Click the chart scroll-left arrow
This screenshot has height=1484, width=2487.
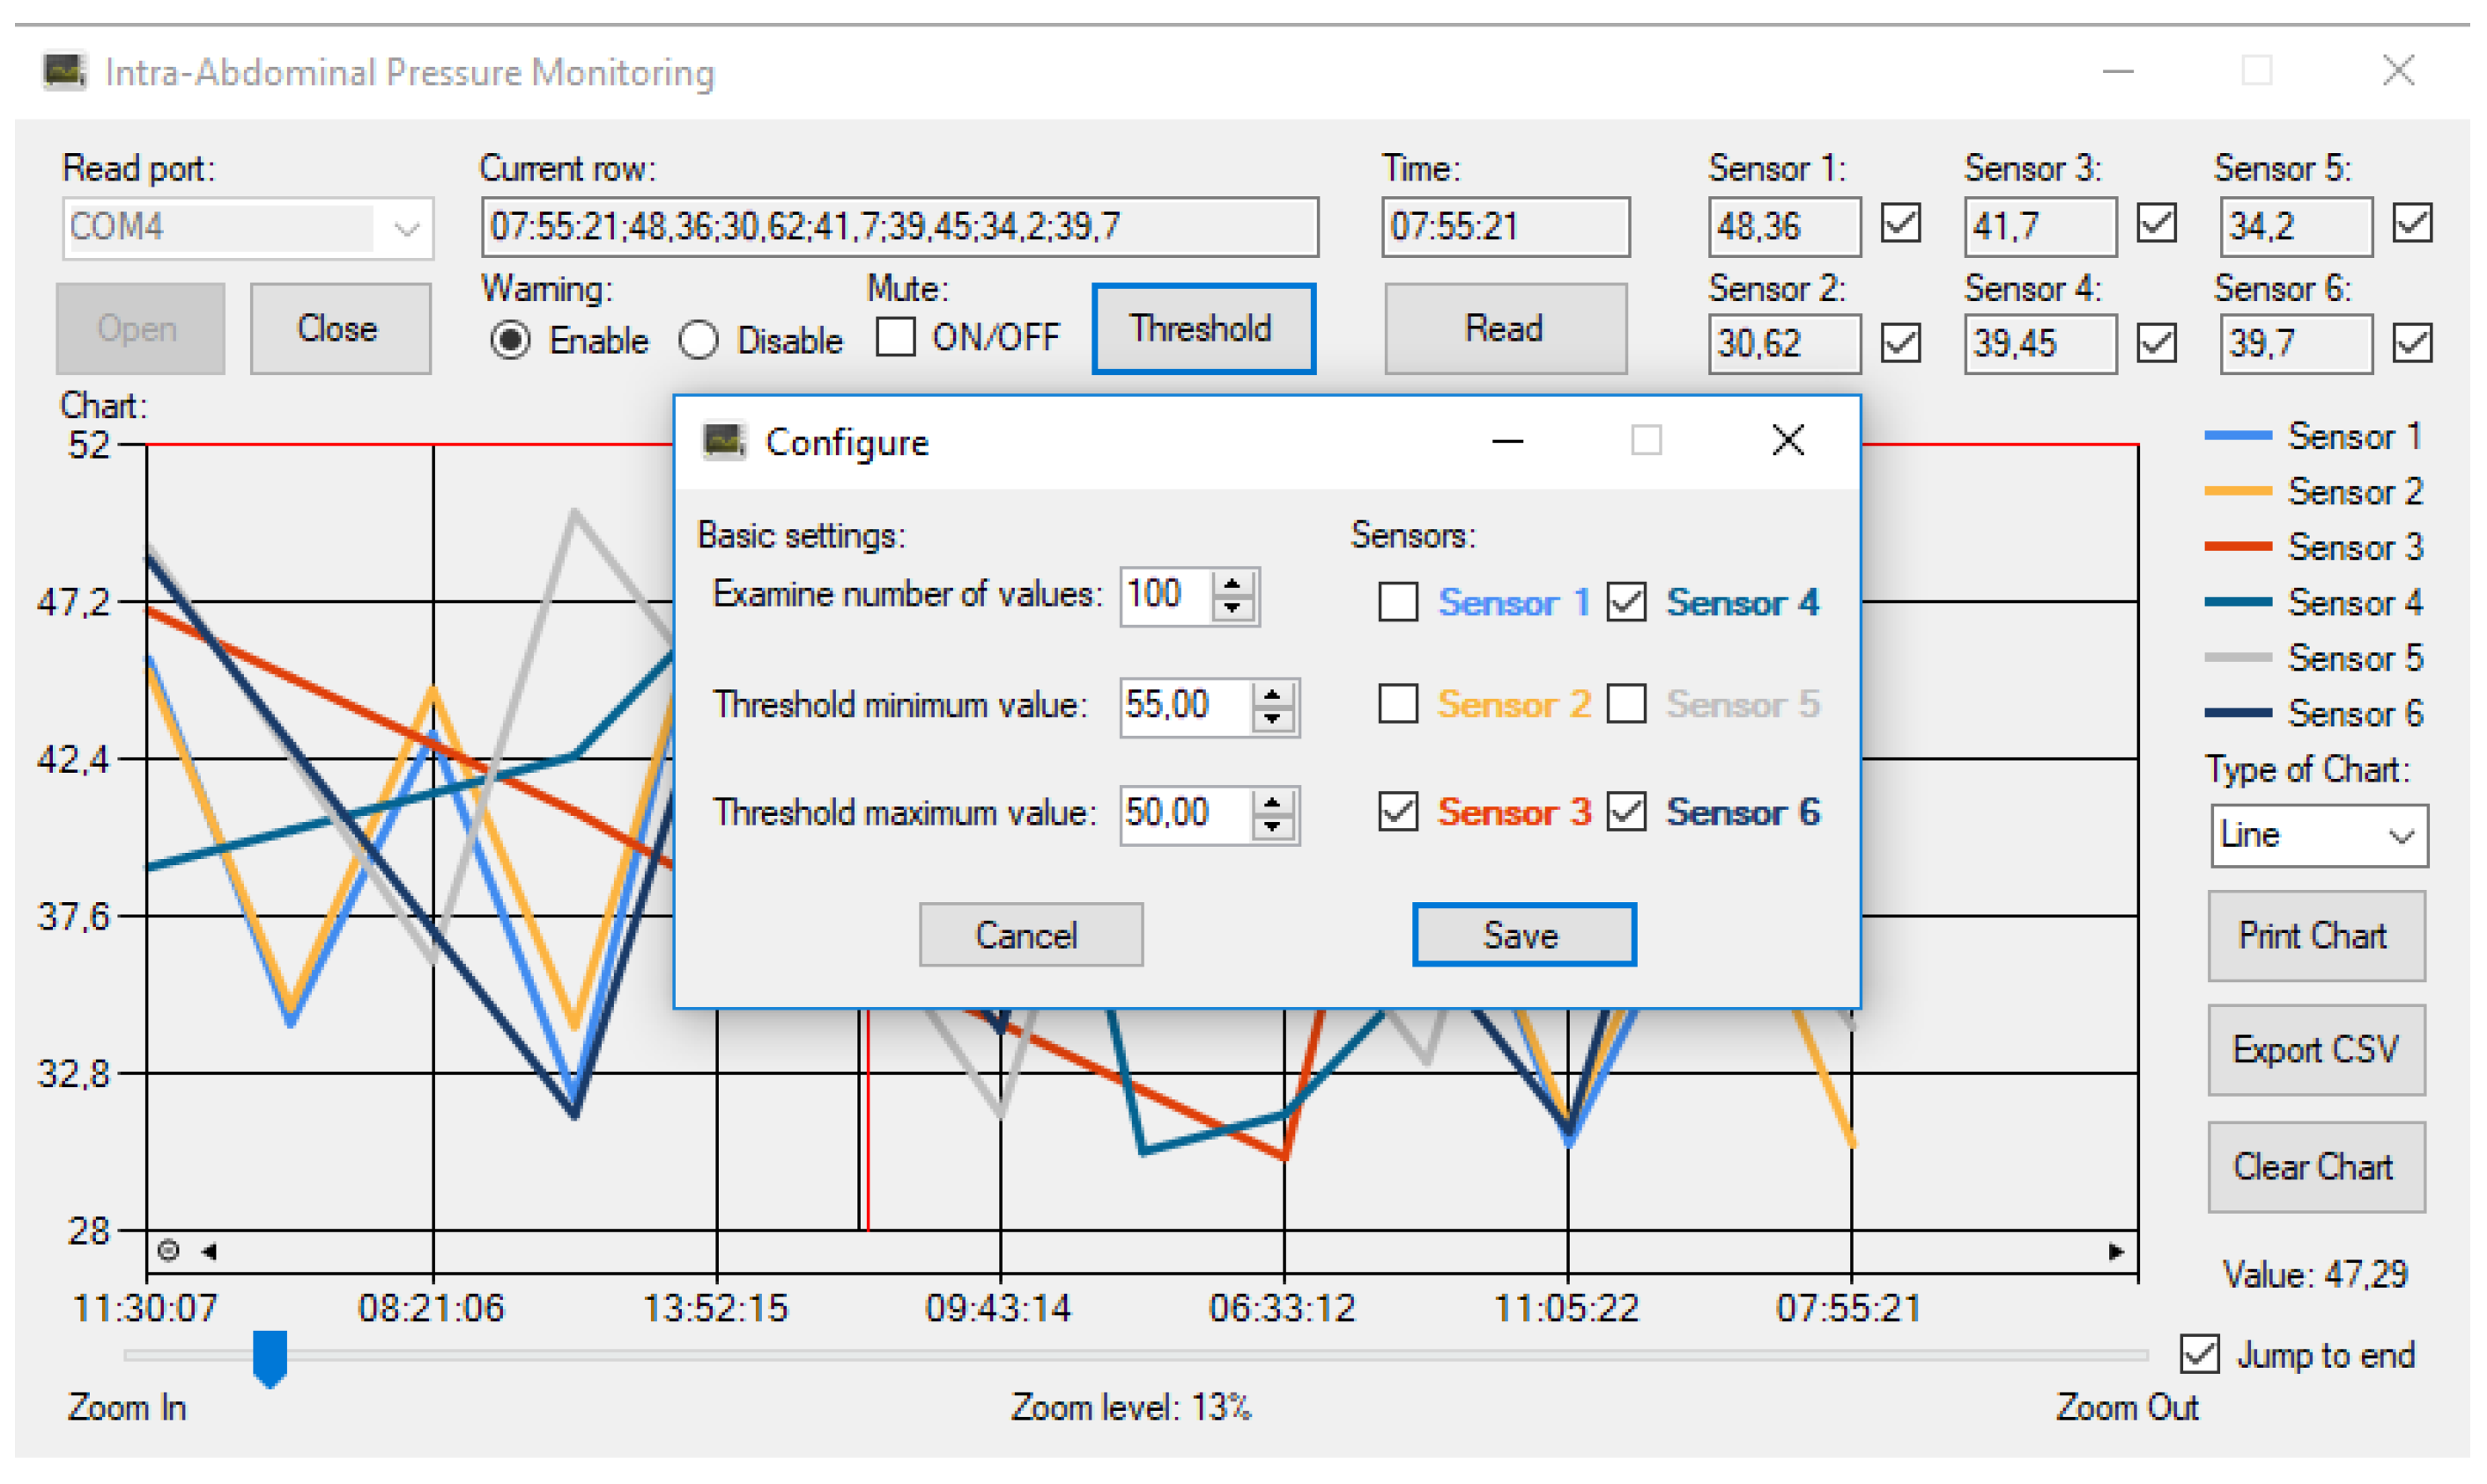pyautogui.click(x=209, y=1251)
